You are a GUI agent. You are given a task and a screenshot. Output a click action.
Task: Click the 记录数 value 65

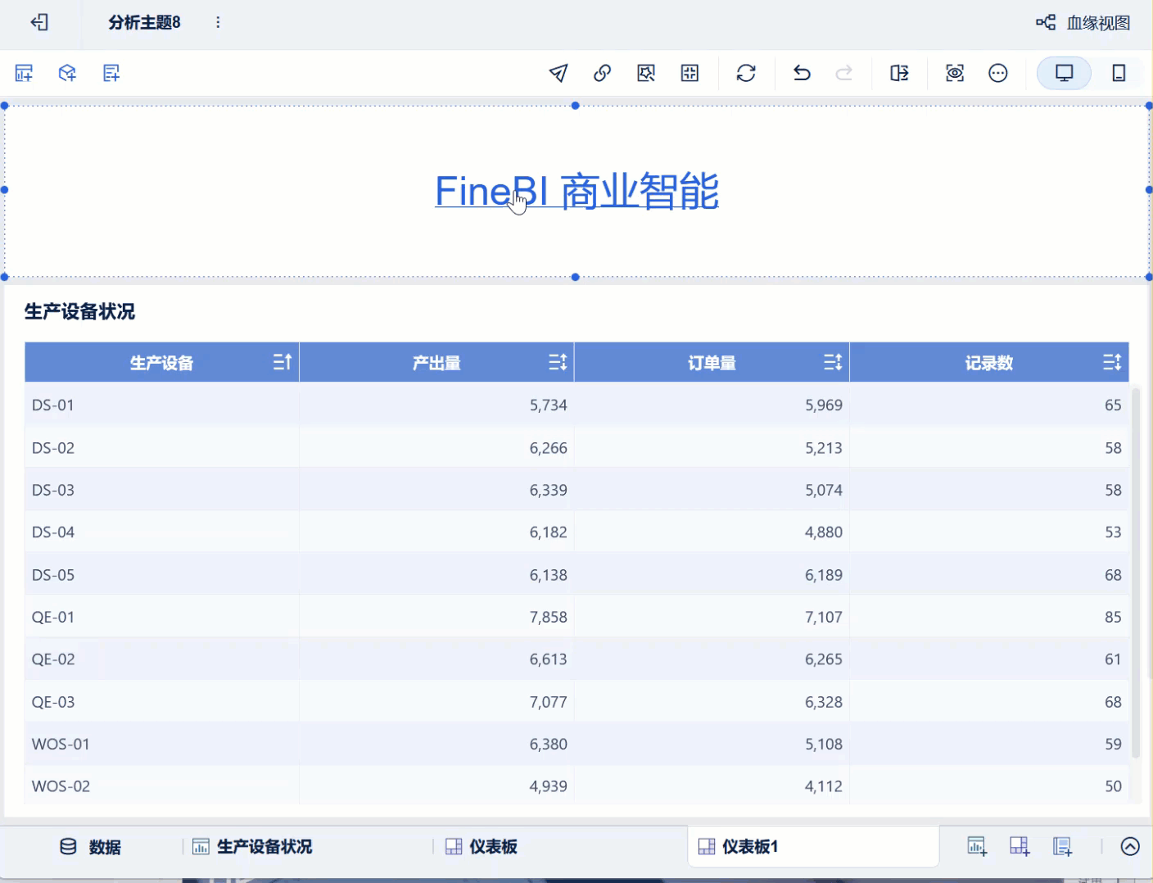(x=1113, y=405)
